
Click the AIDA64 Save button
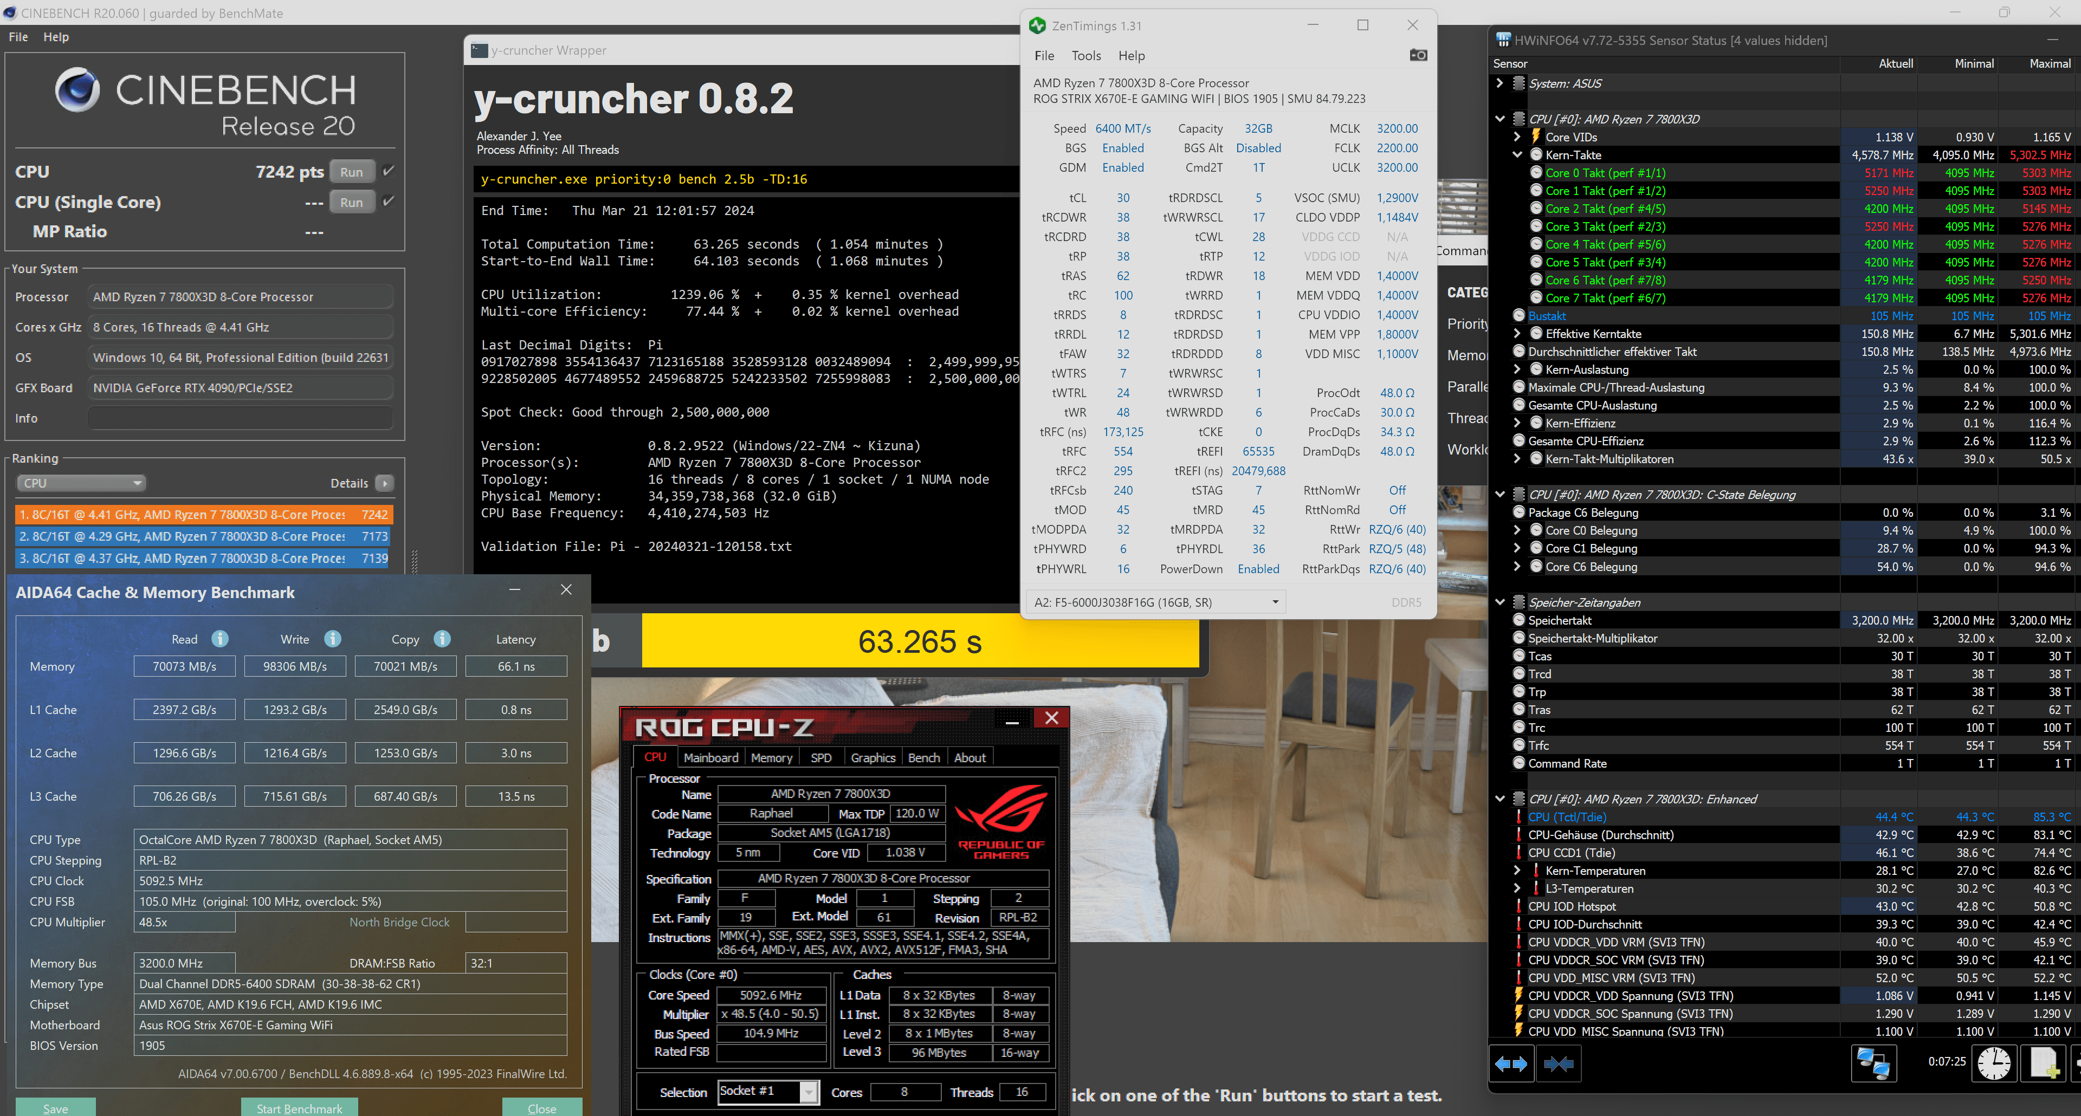point(56,1108)
